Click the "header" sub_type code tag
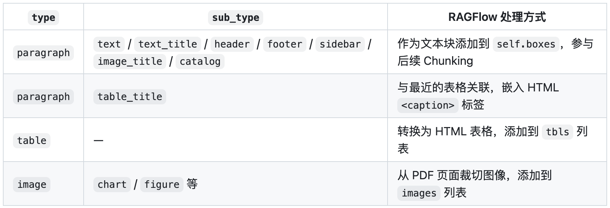This screenshot has width=610, height=208. point(232,44)
